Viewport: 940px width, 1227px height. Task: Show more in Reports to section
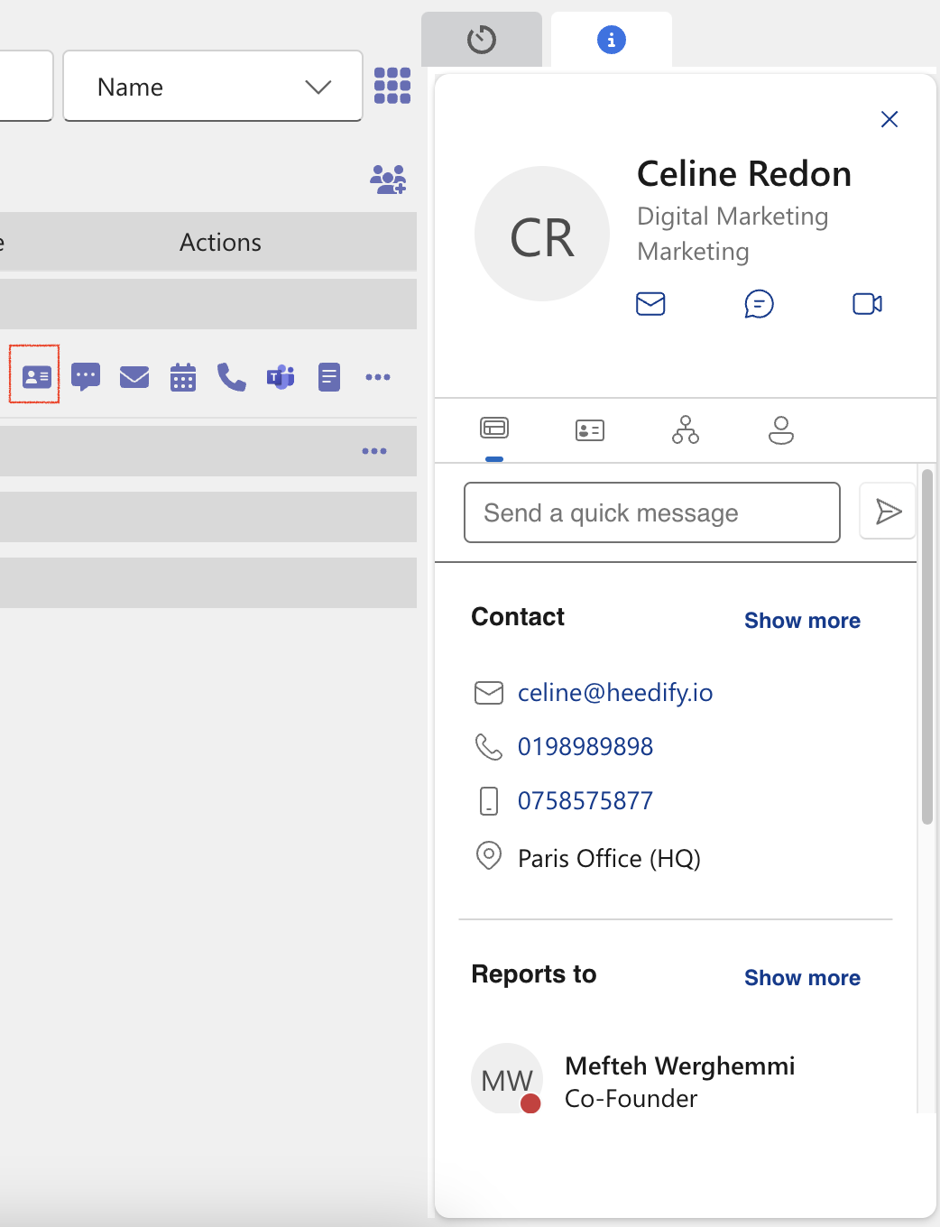(802, 978)
